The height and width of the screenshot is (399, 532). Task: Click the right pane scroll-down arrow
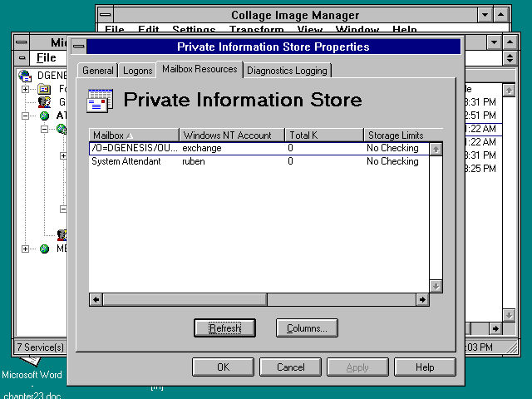click(x=509, y=316)
